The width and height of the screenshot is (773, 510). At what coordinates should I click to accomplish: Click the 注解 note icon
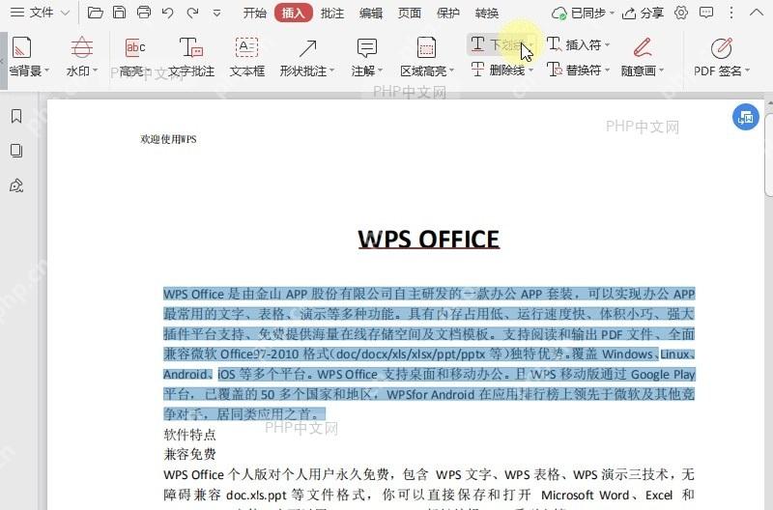point(367,48)
